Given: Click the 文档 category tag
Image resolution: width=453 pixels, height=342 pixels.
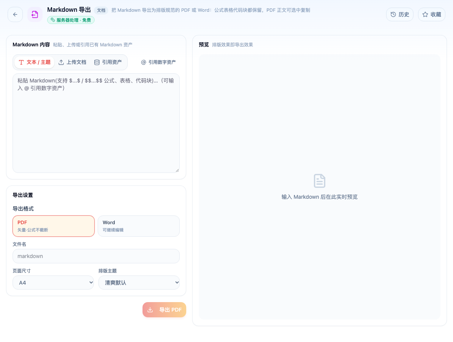Looking at the screenshot, I should 101,10.
